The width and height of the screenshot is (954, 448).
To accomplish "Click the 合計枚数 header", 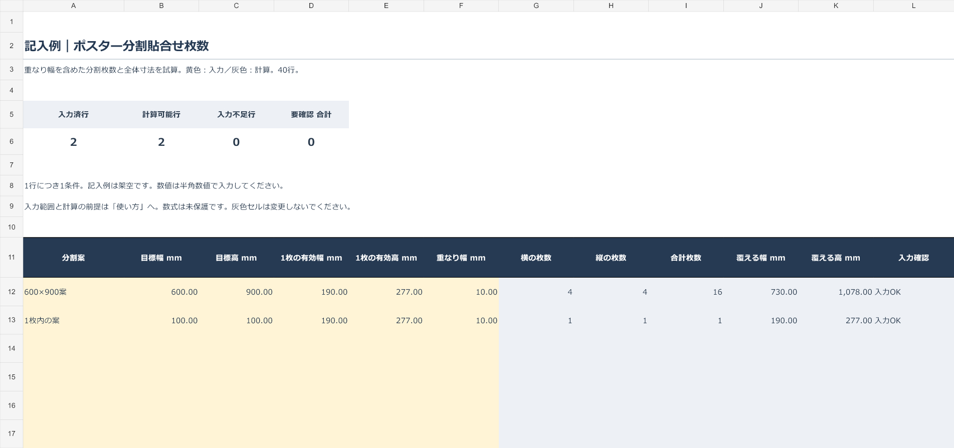I will [x=686, y=258].
